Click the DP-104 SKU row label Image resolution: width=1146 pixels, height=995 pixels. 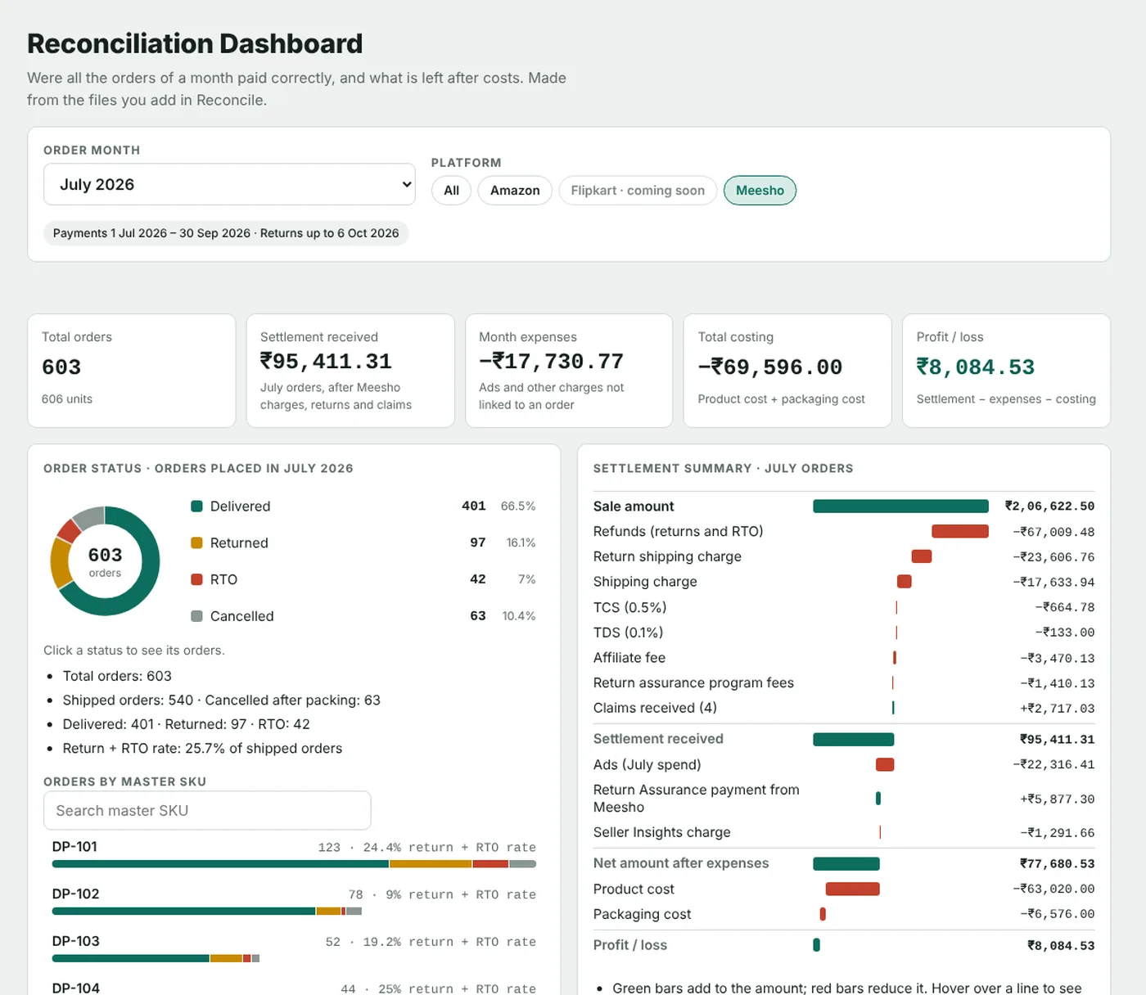(76, 988)
